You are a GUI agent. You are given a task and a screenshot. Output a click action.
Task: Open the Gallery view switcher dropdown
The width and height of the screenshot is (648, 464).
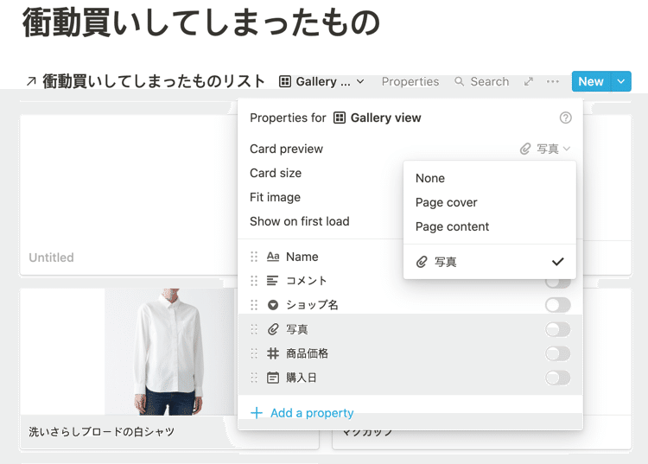(321, 81)
